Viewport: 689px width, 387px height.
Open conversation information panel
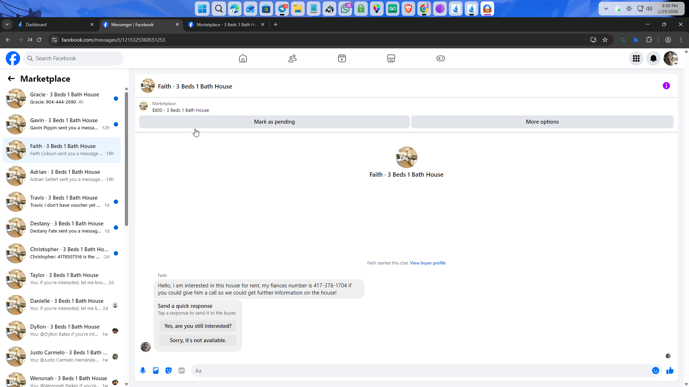666,86
